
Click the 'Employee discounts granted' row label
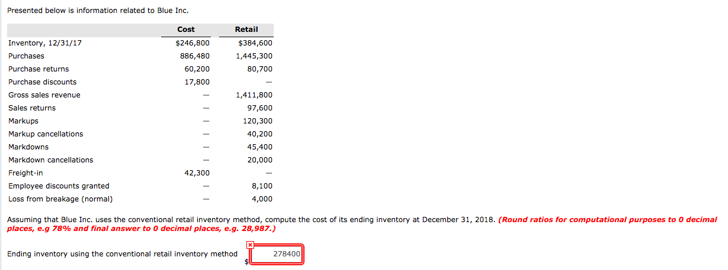click(x=59, y=186)
